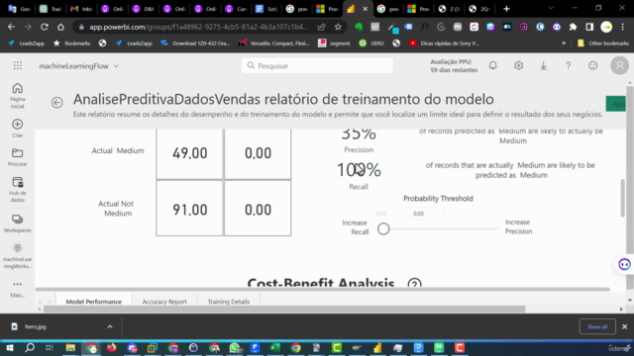The width and height of the screenshot is (634, 356).
Task: Click the Avaliação PPU trial notice
Action: click(x=454, y=66)
